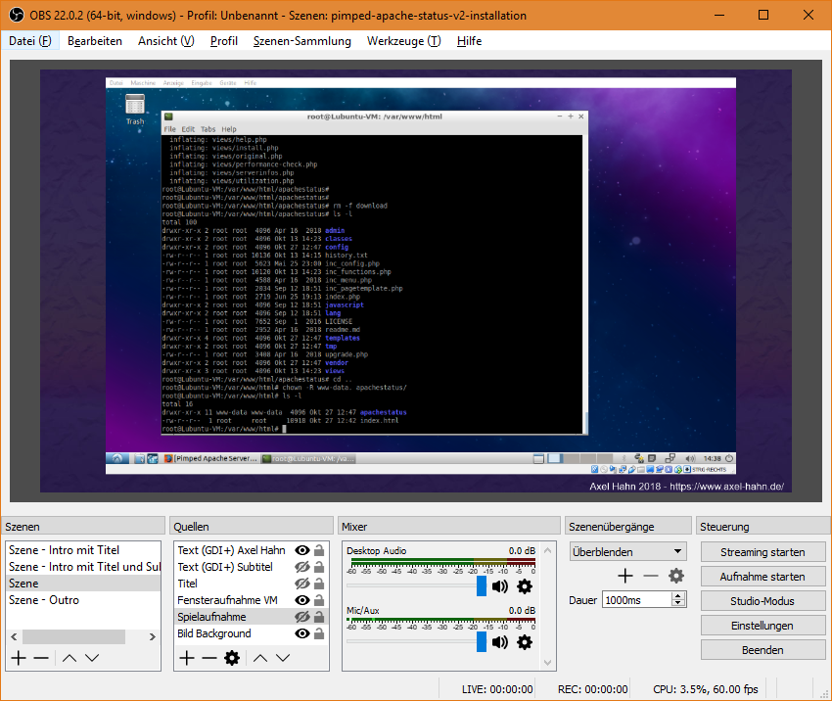Show Text (GDI+) Subtitel source
832x701 pixels.
click(302, 567)
